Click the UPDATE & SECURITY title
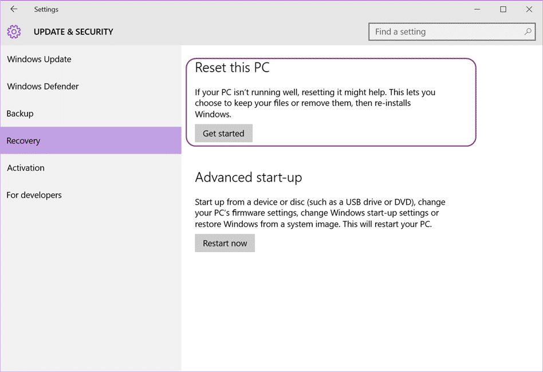 [x=73, y=32]
